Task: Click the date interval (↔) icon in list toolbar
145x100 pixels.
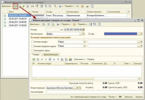Action: pyautogui.click(x=32, y=6)
